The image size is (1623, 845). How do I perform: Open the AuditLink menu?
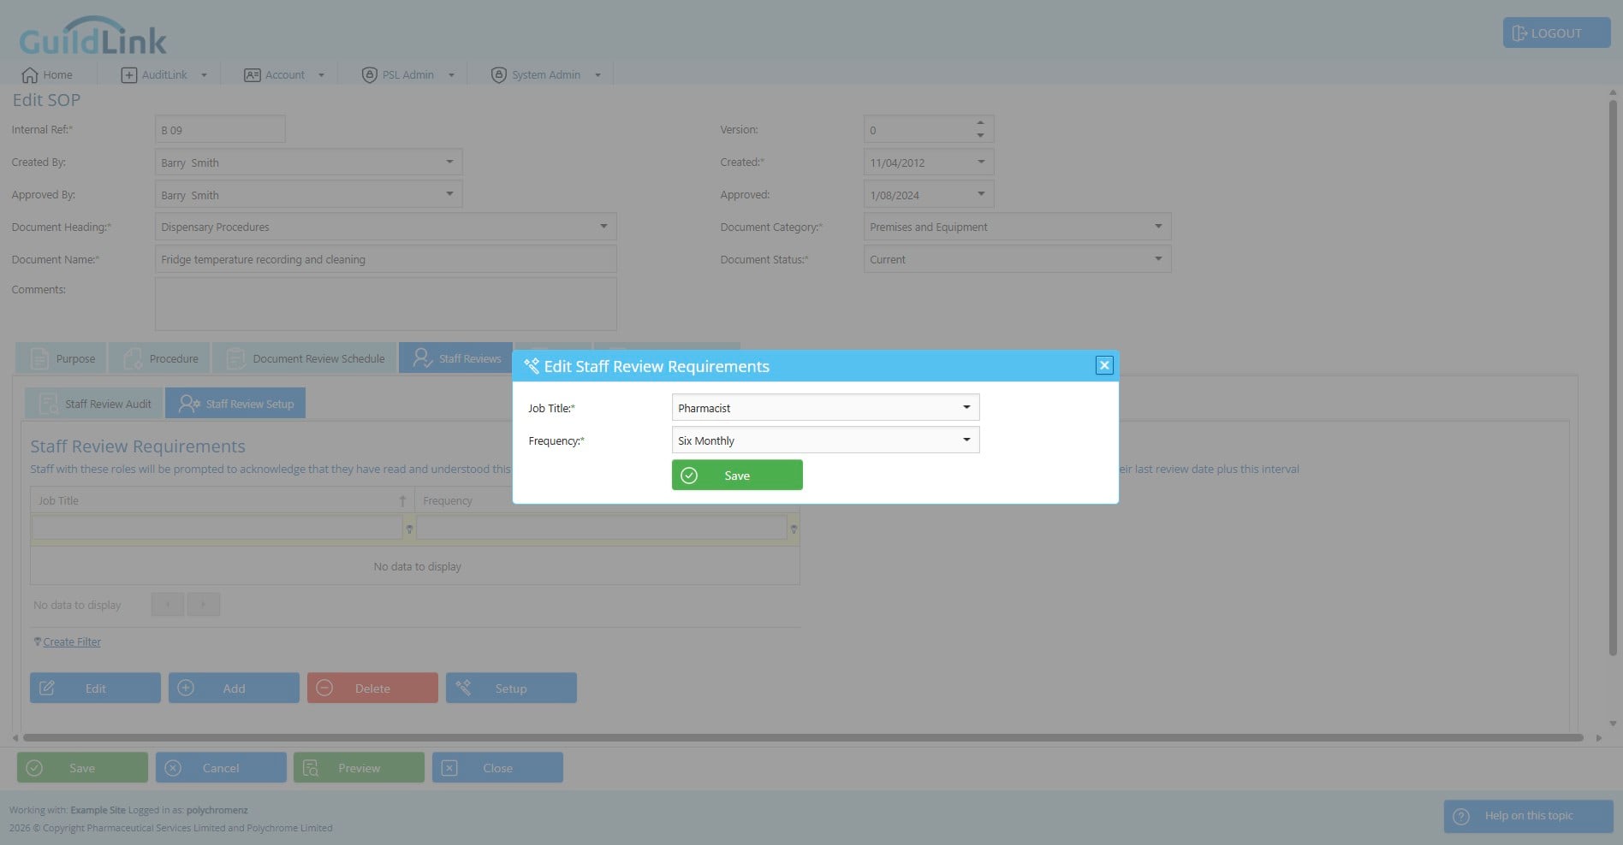[165, 75]
